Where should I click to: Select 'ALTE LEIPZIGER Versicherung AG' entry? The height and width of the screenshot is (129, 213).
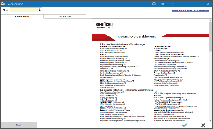pos(112,102)
